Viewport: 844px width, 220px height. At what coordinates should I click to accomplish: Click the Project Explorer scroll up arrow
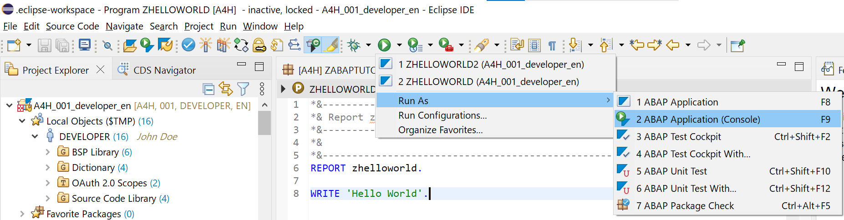pos(264,105)
